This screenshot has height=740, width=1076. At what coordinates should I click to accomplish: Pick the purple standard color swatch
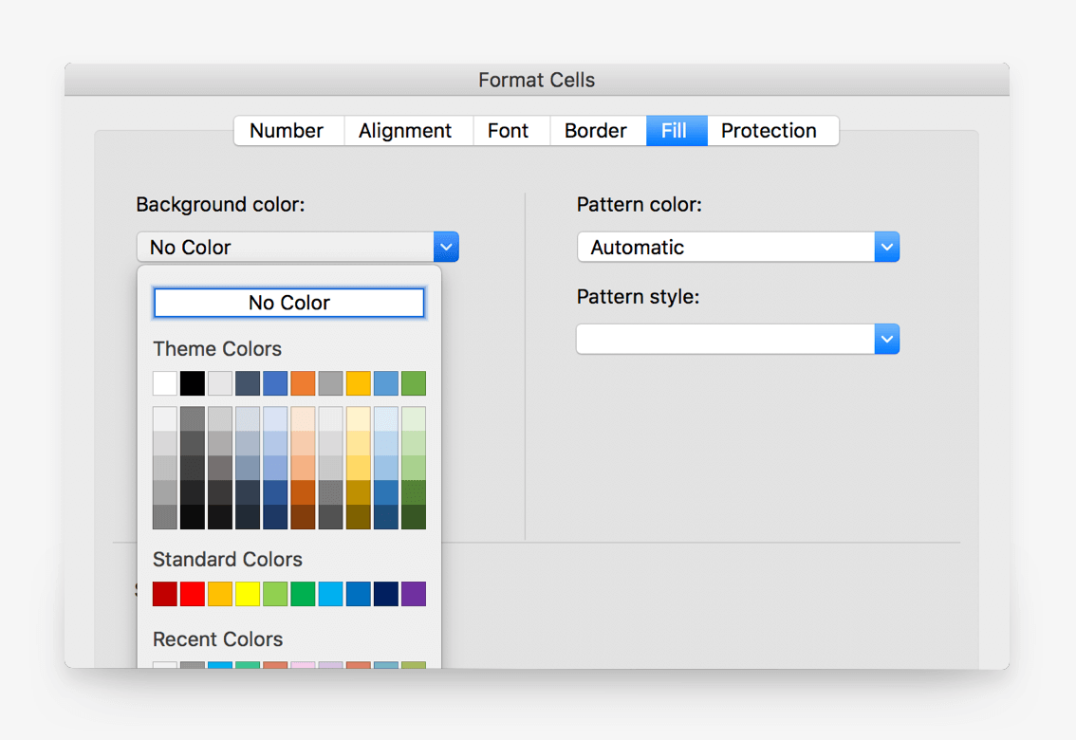[414, 594]
